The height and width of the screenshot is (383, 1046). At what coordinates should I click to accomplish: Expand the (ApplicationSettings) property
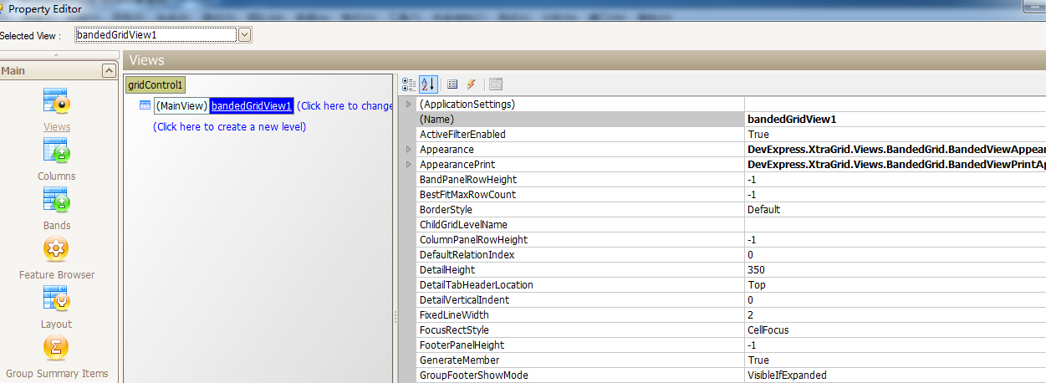(409, 105)
